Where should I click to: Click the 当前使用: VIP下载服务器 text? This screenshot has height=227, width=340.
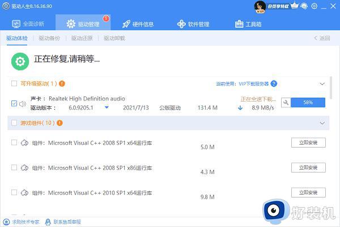tap(242, 84)
